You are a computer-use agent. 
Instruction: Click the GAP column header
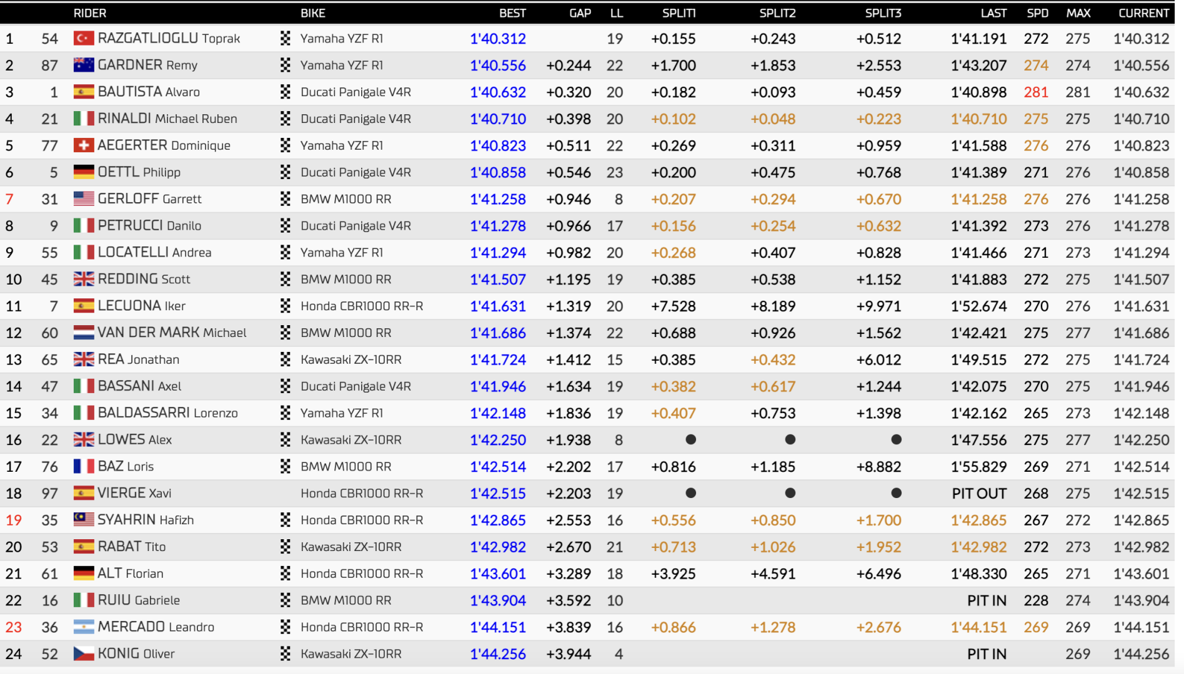[x=580, y=13]
